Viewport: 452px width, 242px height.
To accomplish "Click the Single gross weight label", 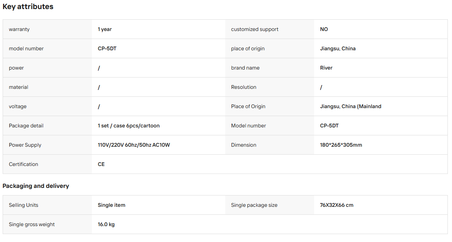I will tap(32, 224).
